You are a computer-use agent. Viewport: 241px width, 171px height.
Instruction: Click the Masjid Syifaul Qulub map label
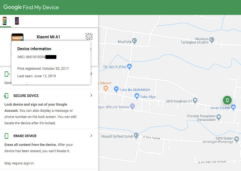117,136
